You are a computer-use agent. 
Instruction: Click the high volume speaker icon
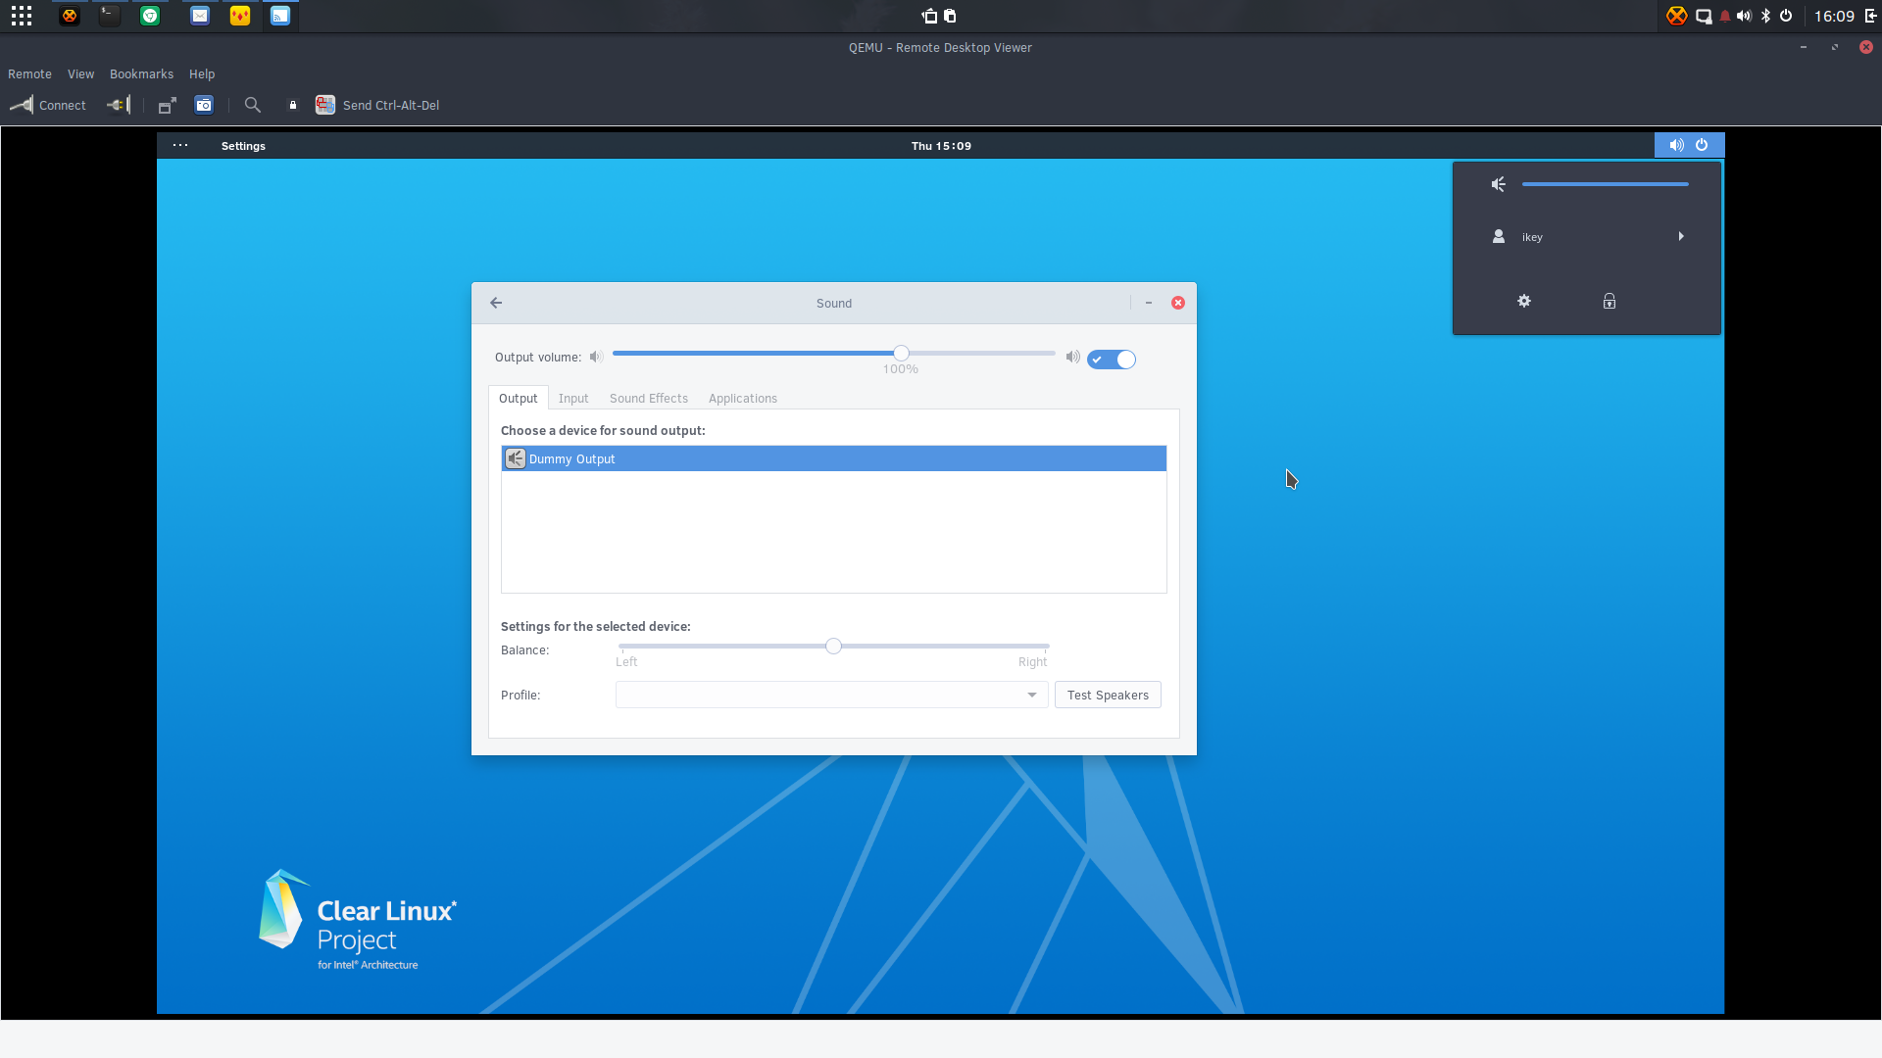(x=1072, y=357)
